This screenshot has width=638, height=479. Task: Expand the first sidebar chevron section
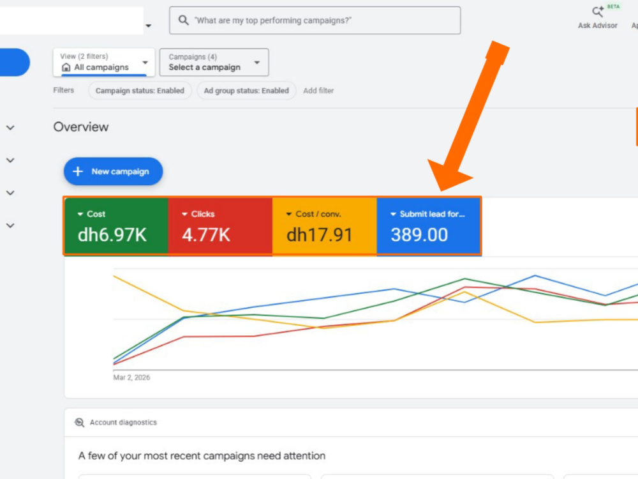(11, 128)
